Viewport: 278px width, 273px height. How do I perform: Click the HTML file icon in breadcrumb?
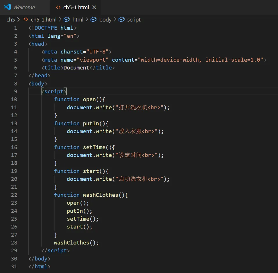(x=26, y=19)
